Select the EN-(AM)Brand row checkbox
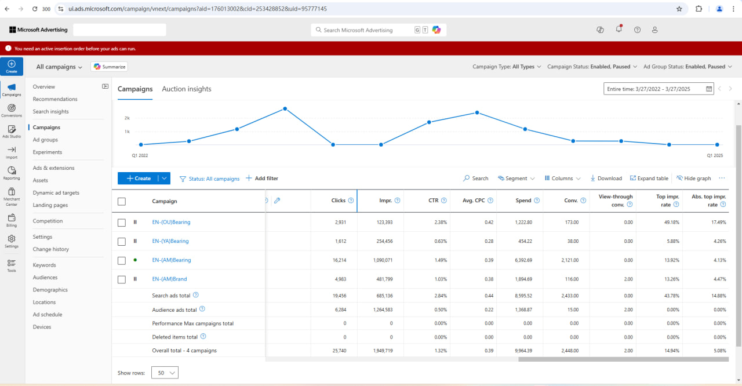 click(122, 279)
